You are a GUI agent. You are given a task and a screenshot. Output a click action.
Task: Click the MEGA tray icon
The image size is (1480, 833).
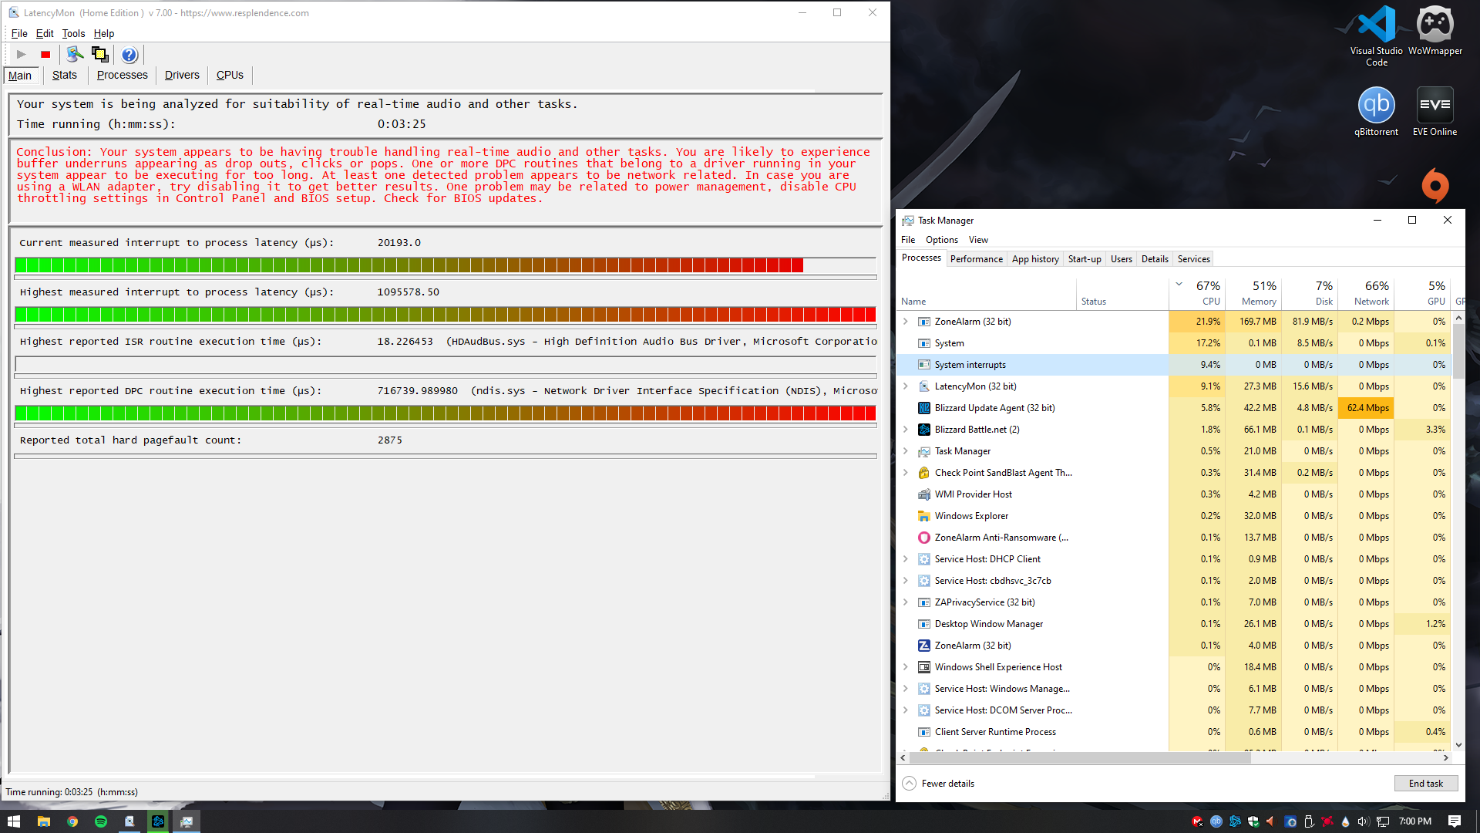coord(1197,821)
